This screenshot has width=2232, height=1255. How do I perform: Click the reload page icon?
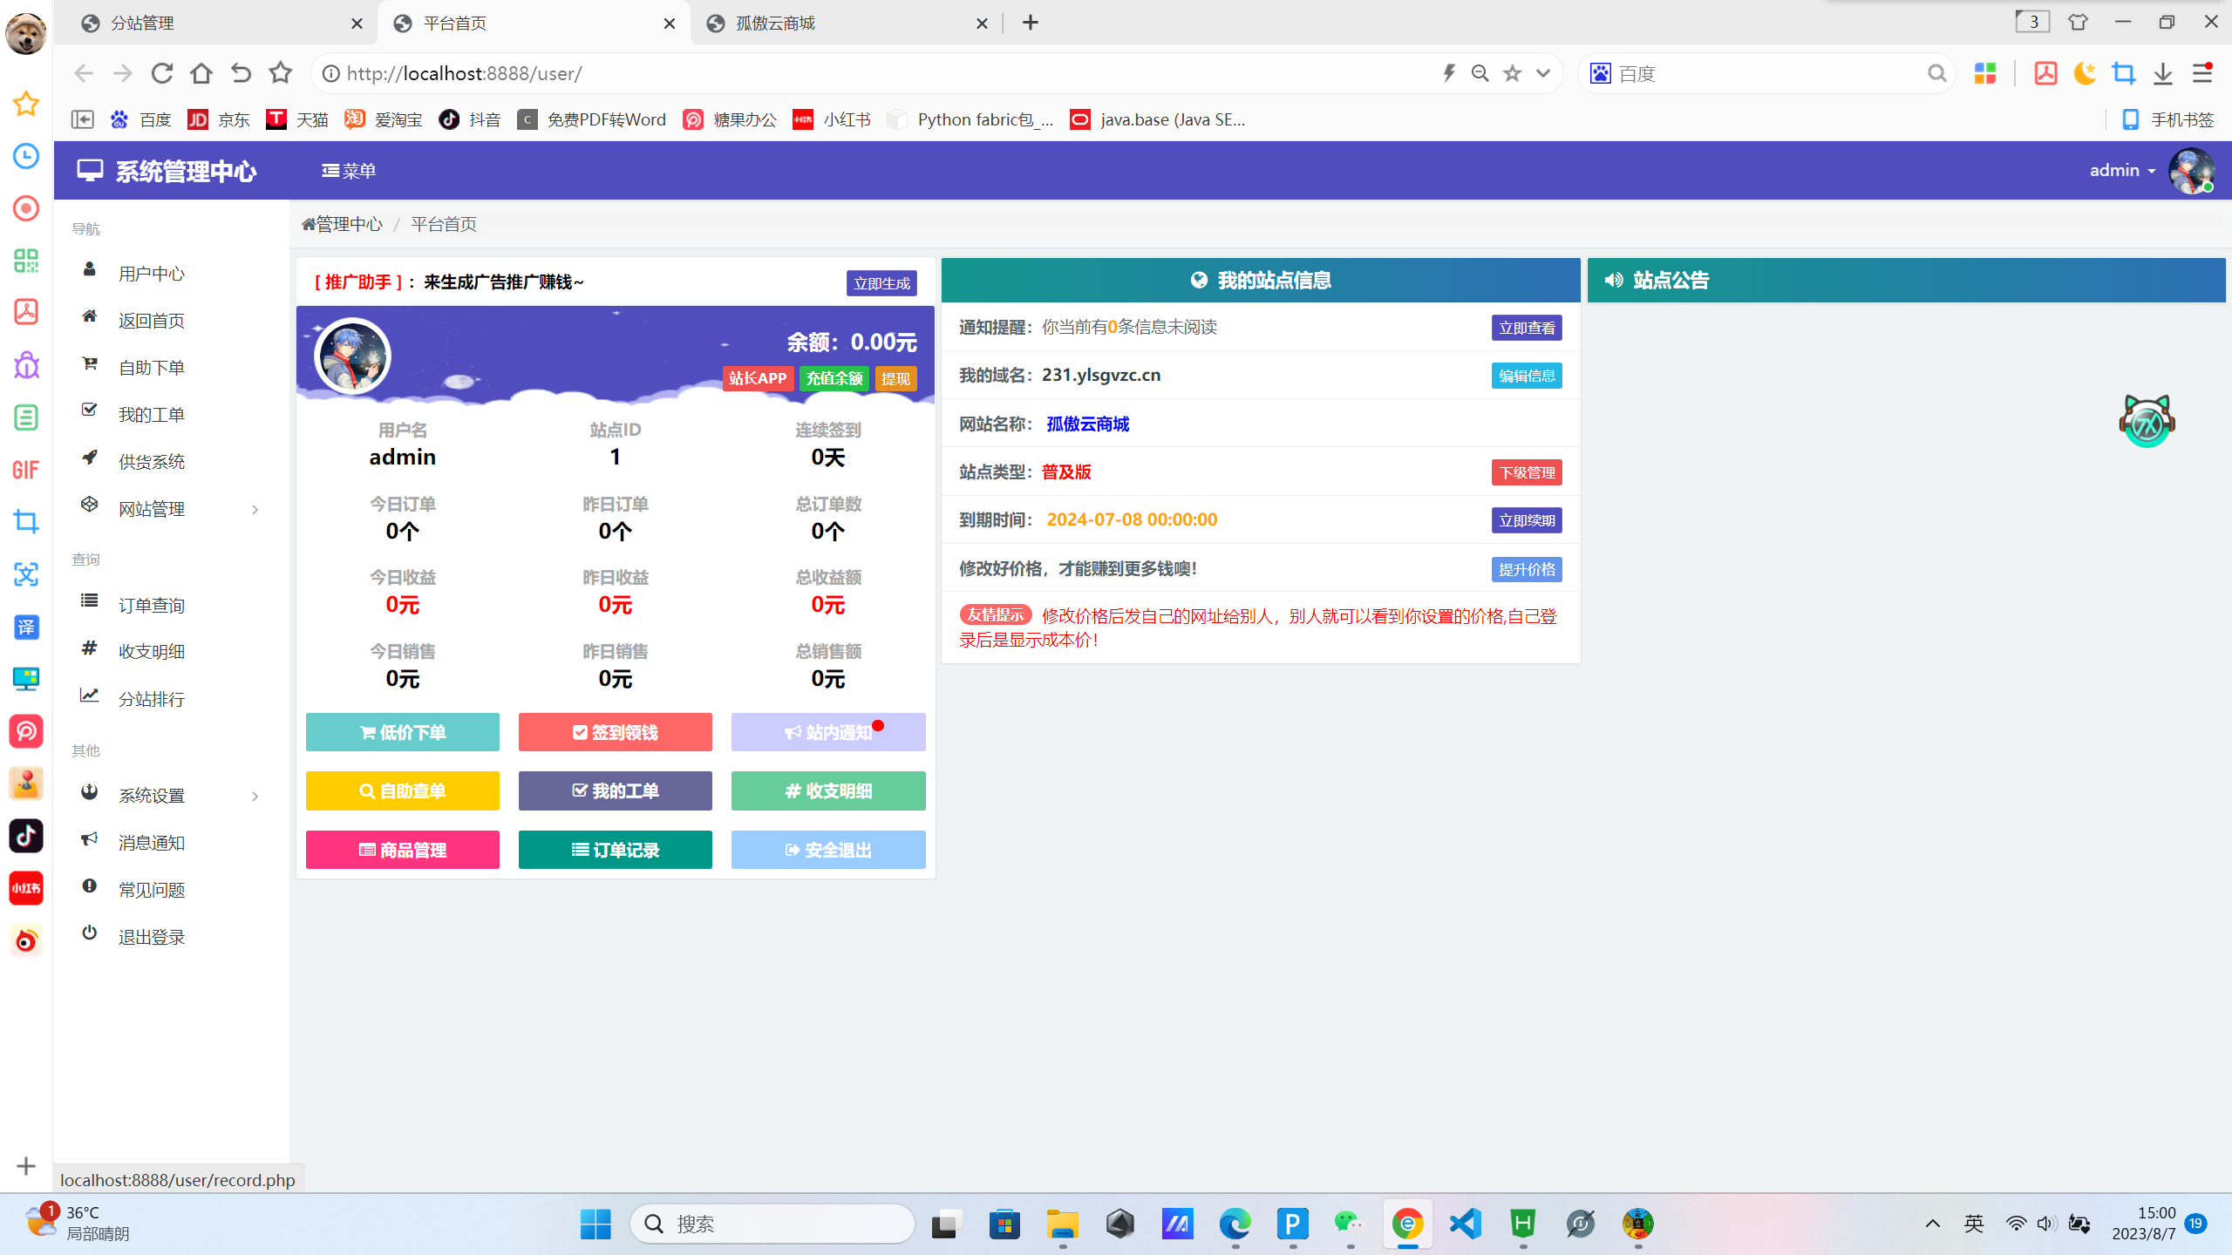[x=162, y=73]
